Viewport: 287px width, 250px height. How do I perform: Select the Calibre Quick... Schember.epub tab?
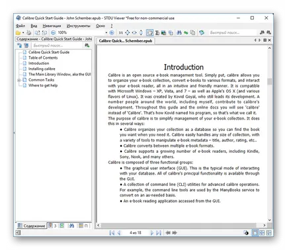tap(126, 41)
